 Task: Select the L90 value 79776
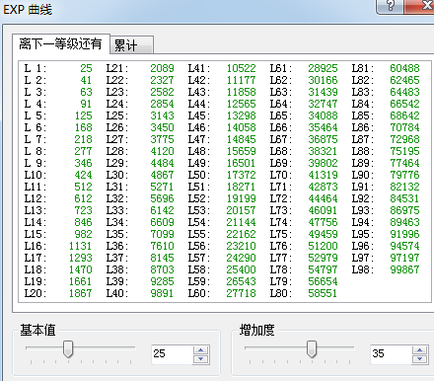(404, 175)
